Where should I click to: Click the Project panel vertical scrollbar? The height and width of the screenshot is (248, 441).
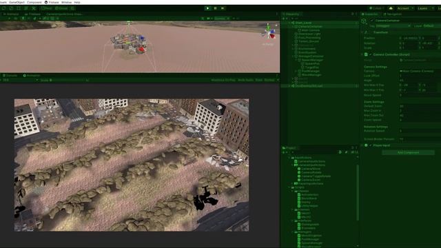pos(358,193)
